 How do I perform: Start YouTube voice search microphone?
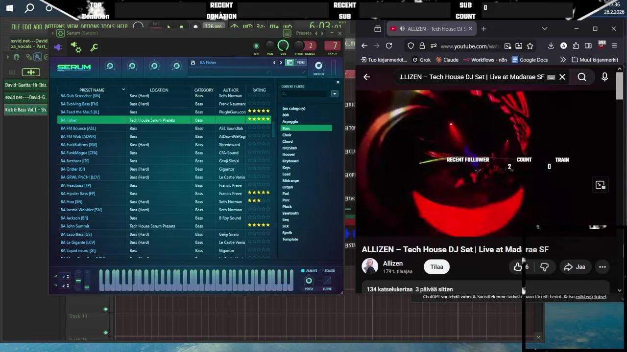604,77
